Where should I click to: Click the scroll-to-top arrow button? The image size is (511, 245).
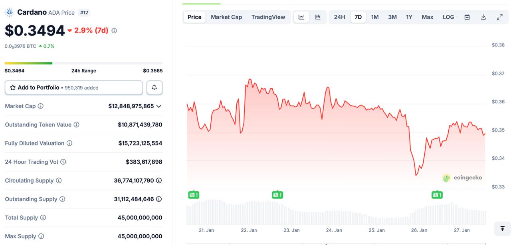[502, 228]
